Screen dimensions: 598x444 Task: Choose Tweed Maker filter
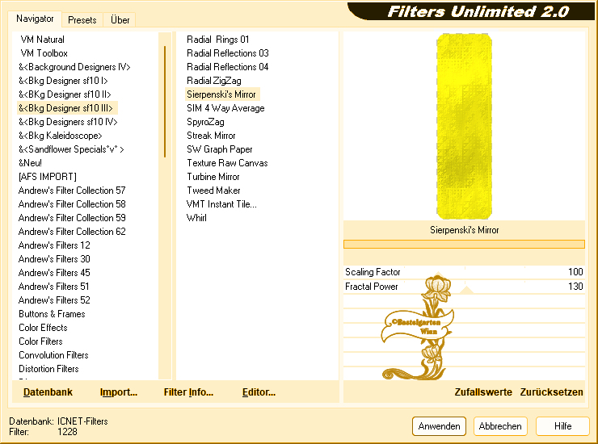[x=213, y=191]
